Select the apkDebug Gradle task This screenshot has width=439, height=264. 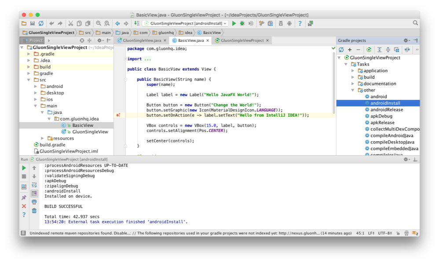[x=381, y=116]
